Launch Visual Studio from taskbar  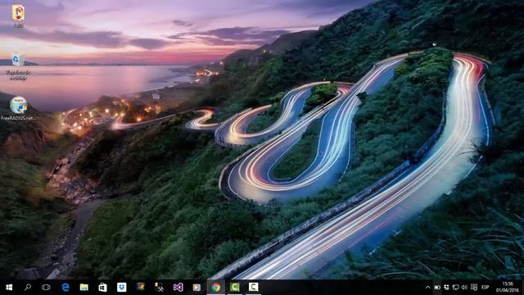(178, 287)
